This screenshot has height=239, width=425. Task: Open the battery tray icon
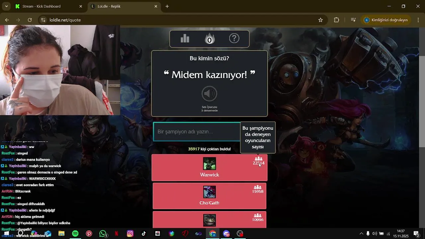382,234
